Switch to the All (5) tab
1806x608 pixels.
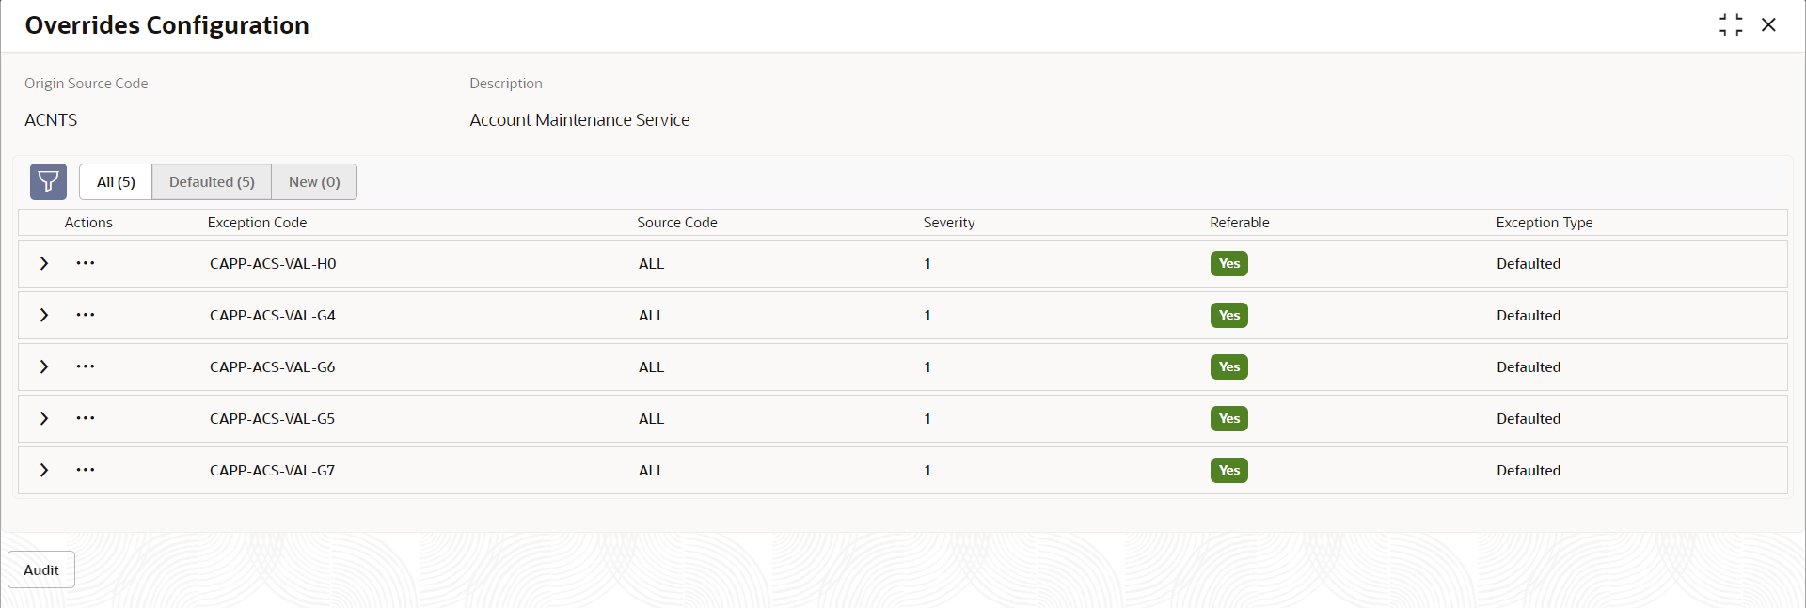(x=116, y=181)
